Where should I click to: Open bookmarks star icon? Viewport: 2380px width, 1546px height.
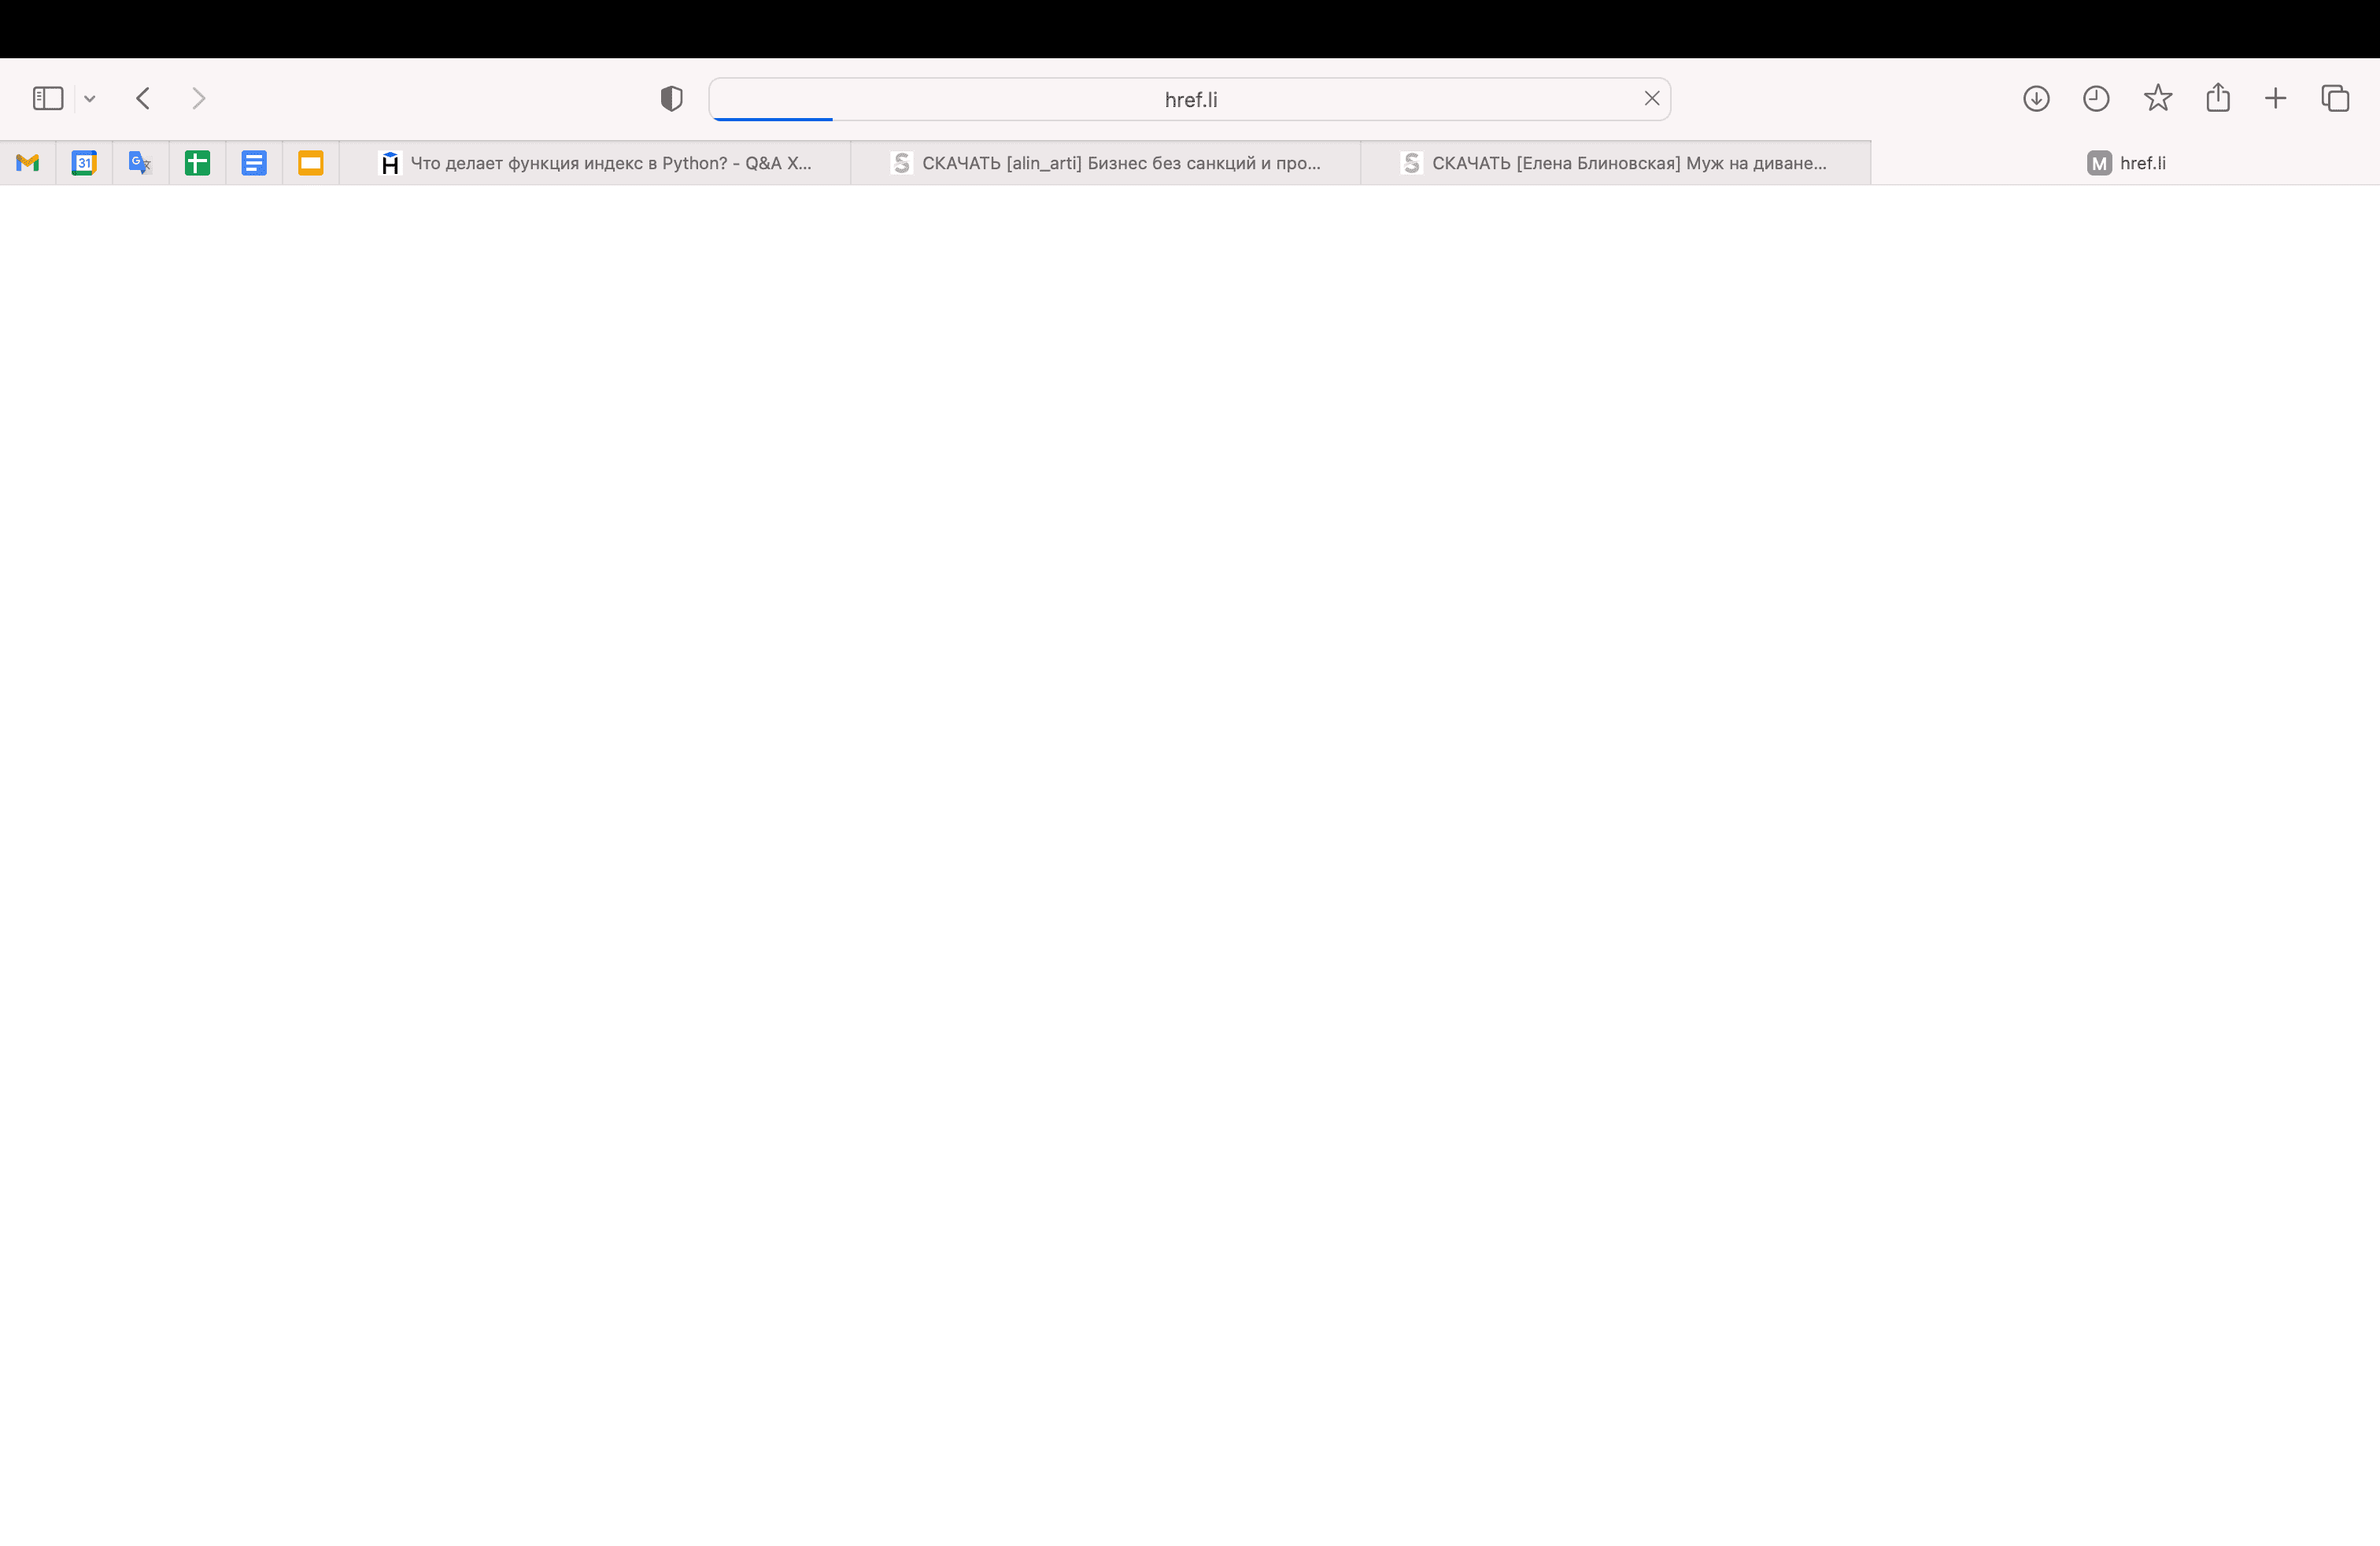point(2157,98)
